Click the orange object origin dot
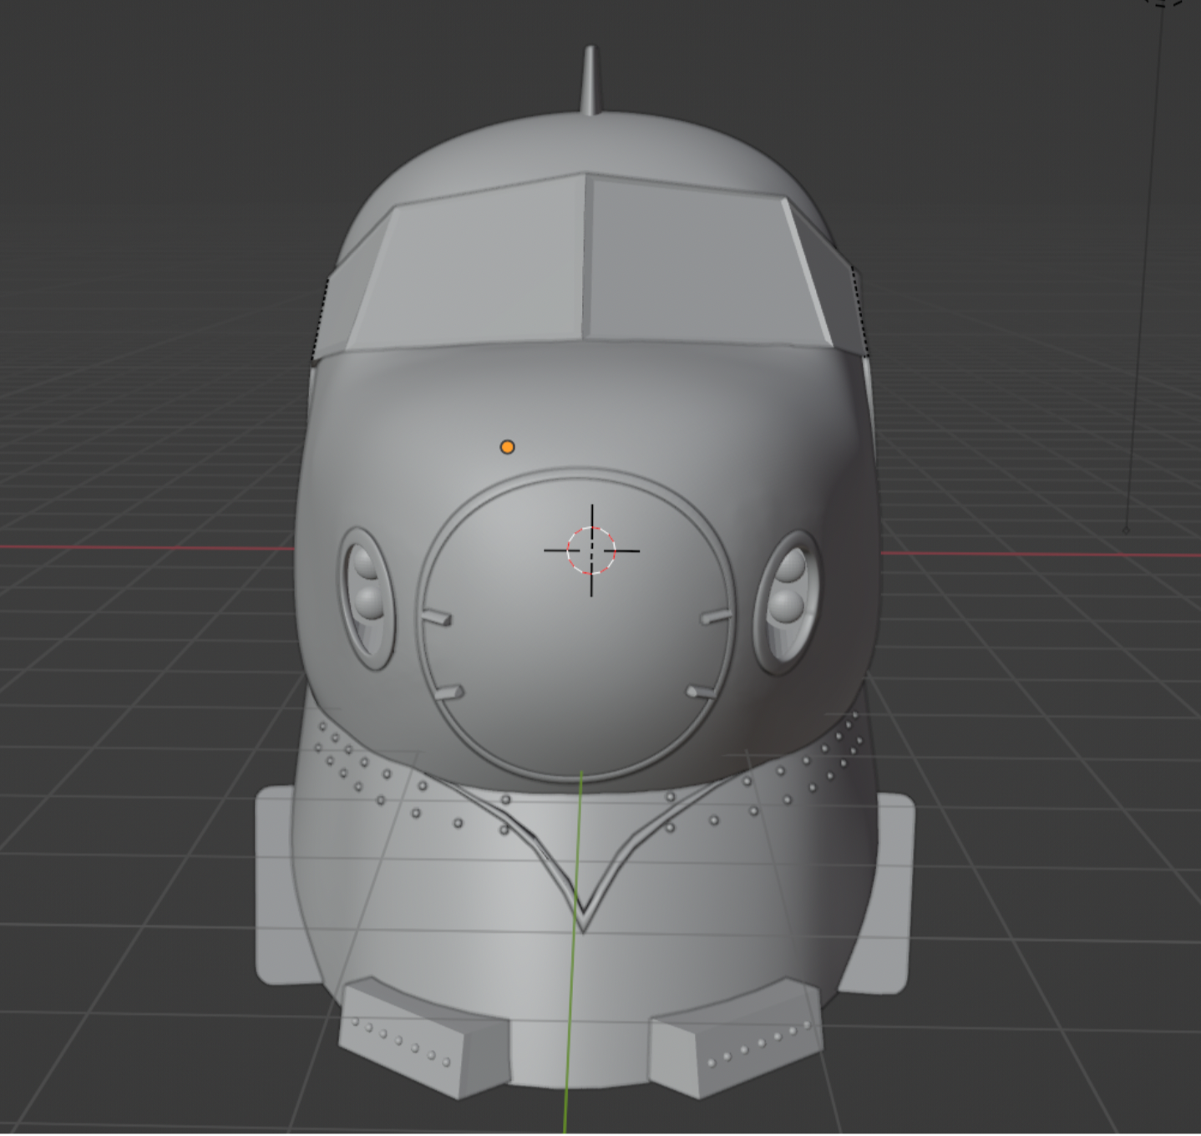 click(x=507, y=447)
